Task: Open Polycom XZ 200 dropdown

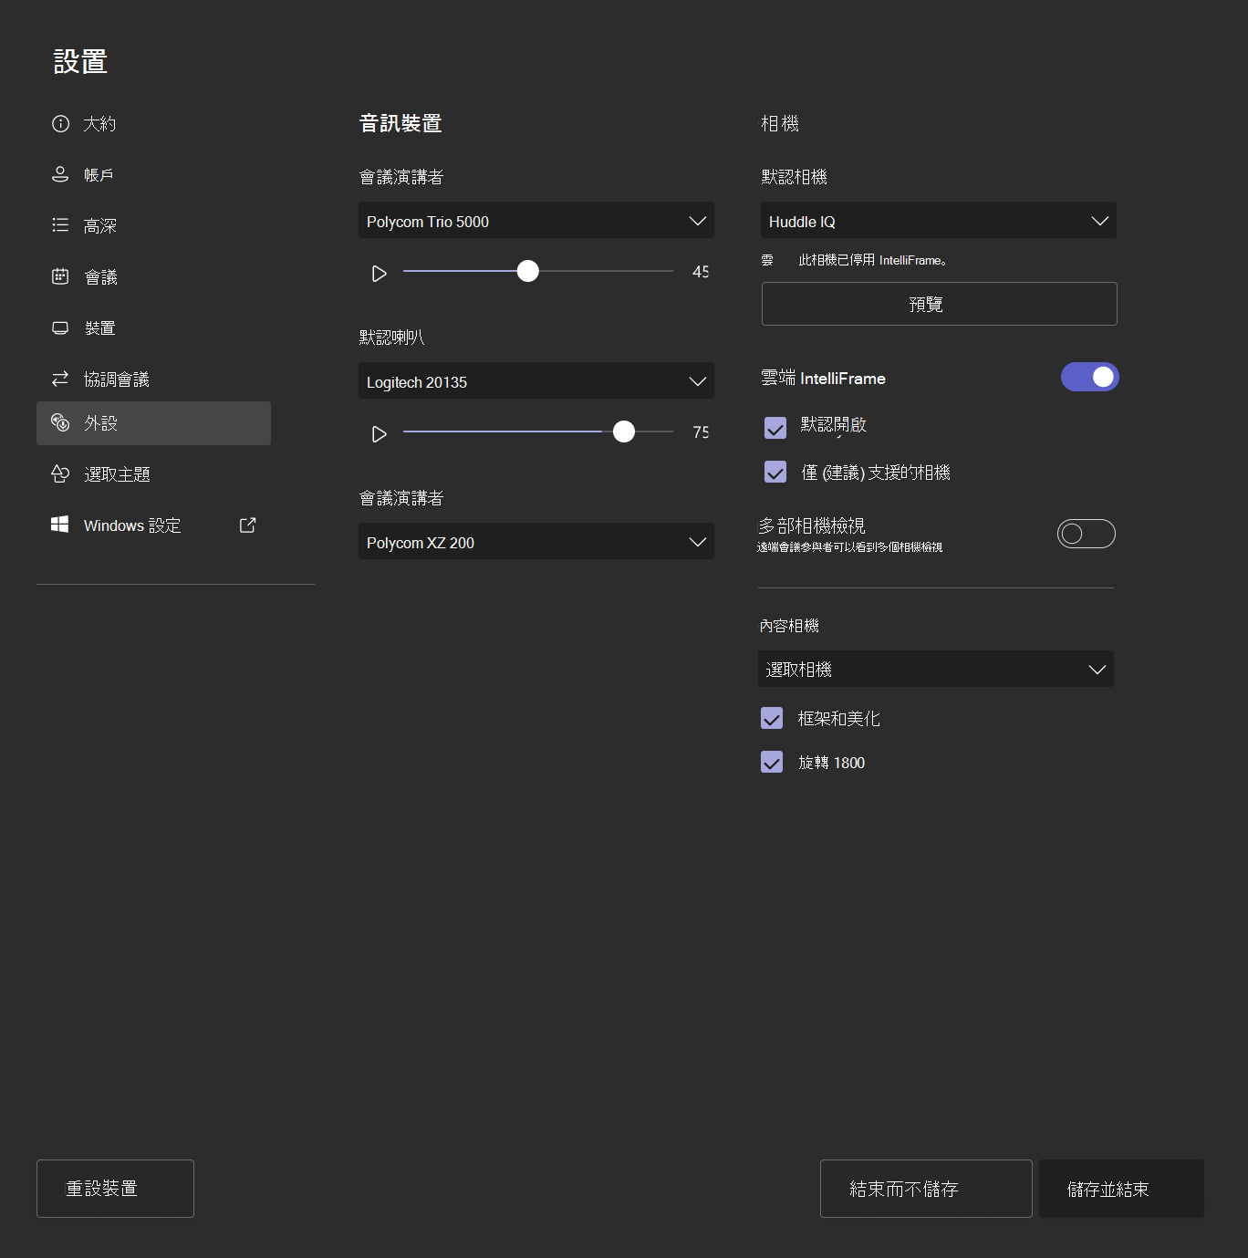Action: [x=536, y=541]
